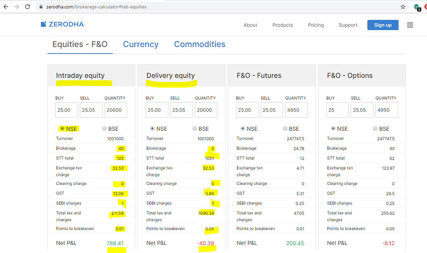Navigate back using the browser back arrow
This screenshot has height=253, width=427.
point(6,7)
